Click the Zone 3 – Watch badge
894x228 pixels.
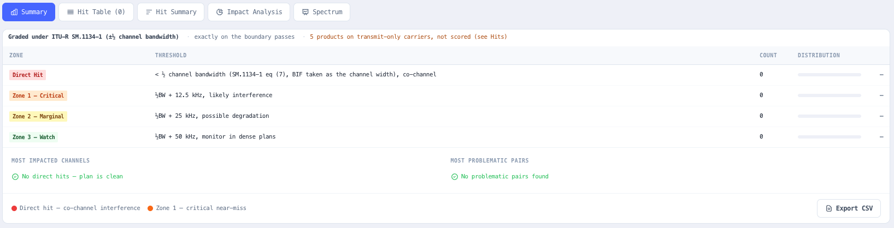[x=34, y=137]
